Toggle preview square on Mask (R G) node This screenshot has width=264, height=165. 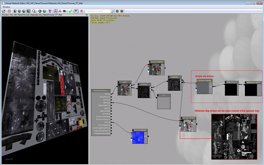click(x=226, y=82)
